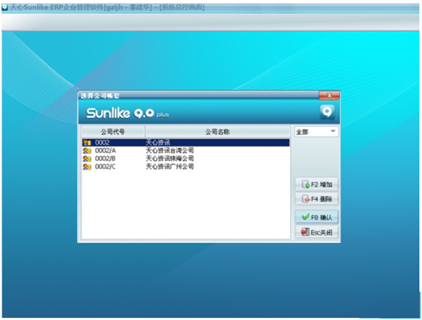422x320 pixels.
Task: Select the highlighted 天心资讯 row
Action: tap(186, 142)
